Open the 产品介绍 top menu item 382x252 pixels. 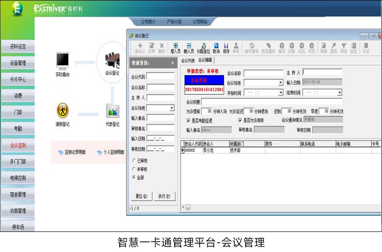point(174,22)
